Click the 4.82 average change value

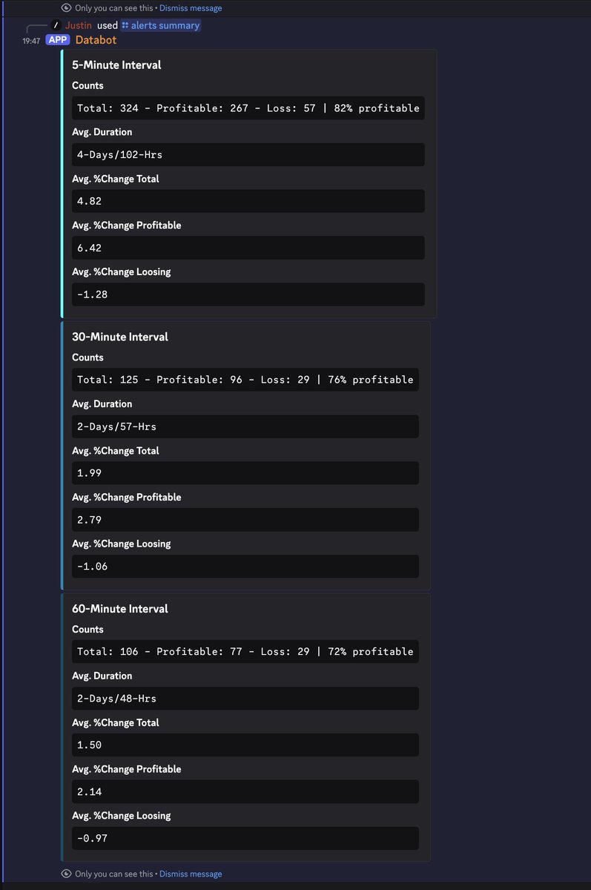(x=248, y=201)
